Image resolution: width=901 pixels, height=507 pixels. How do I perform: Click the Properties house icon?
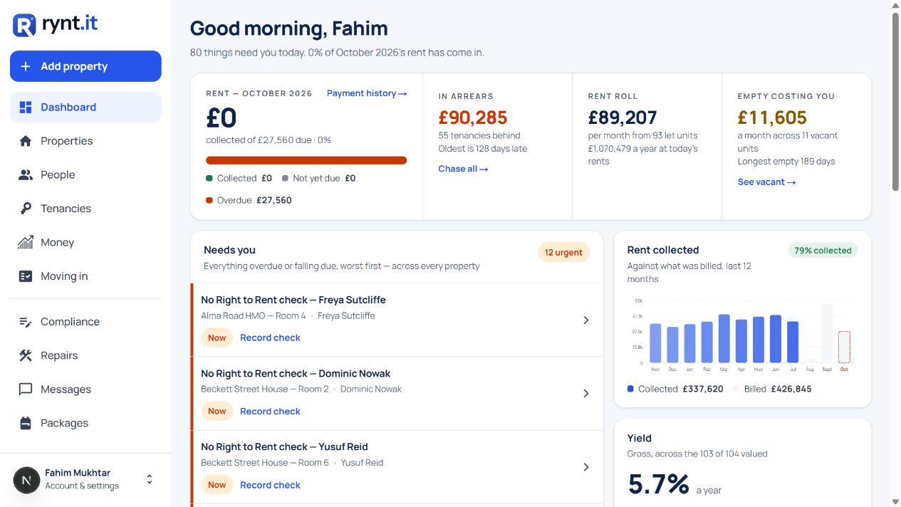pos(26,141)
